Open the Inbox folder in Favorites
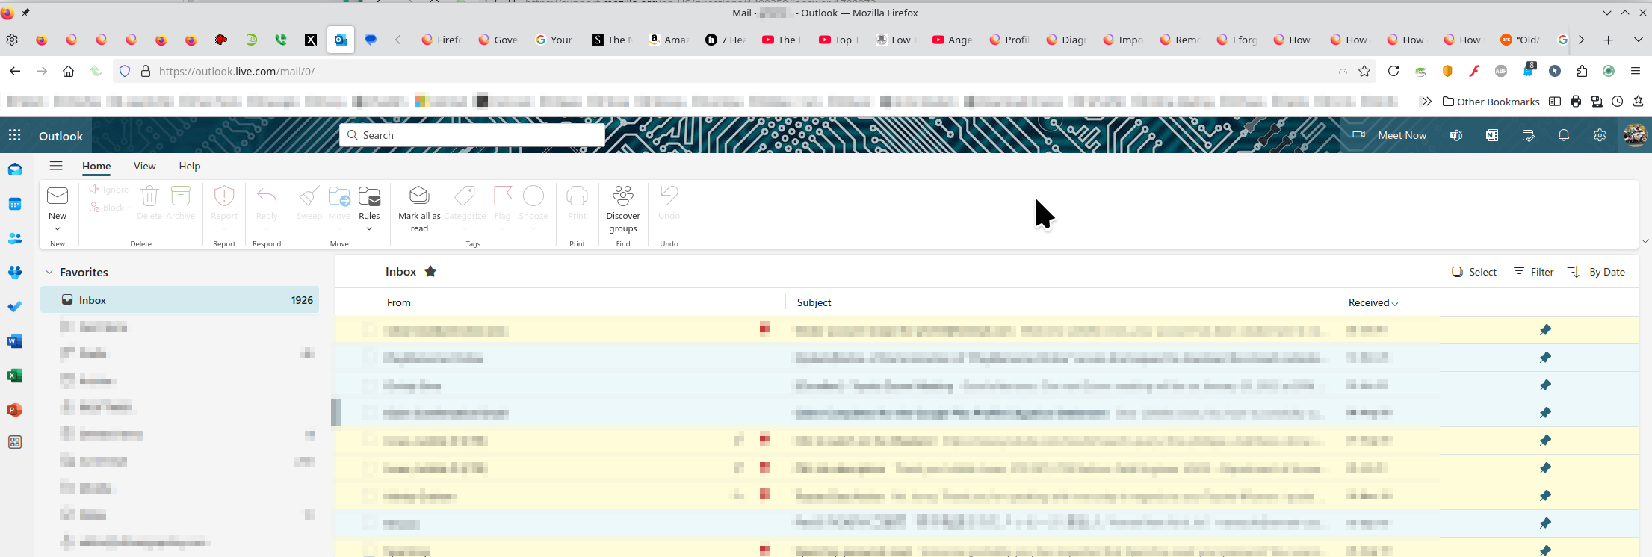The image size is (1652, 557). [180, 299]
